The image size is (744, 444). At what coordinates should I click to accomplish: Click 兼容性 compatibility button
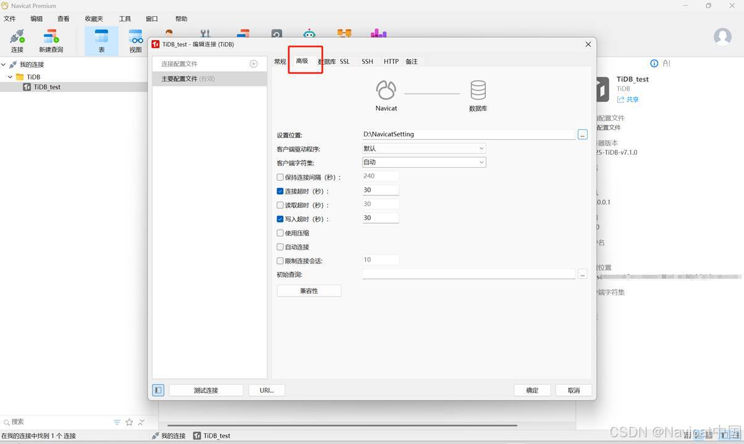tap(309, 290)
